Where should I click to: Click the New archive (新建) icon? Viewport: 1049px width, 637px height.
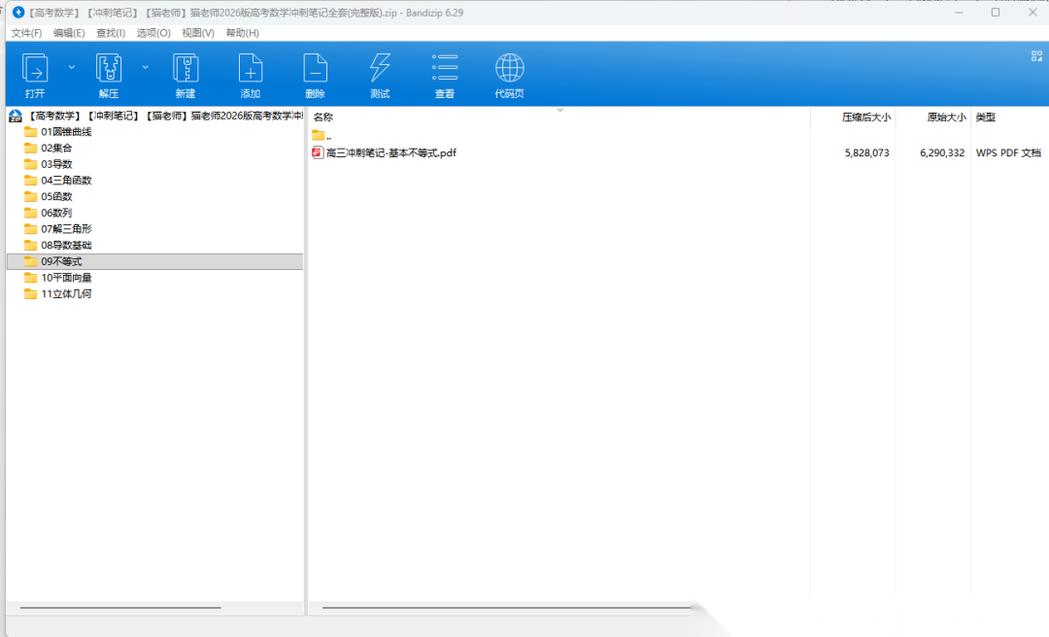pos(186,69)
